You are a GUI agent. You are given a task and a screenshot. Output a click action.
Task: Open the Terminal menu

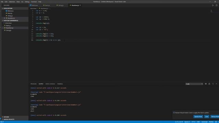click(x=34, y=2)
